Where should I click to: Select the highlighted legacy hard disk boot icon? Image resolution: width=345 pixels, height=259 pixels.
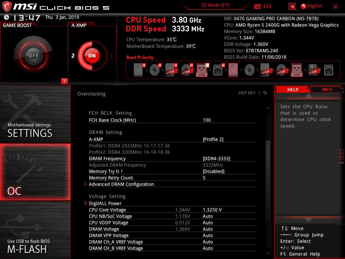[x=233, y=70]
